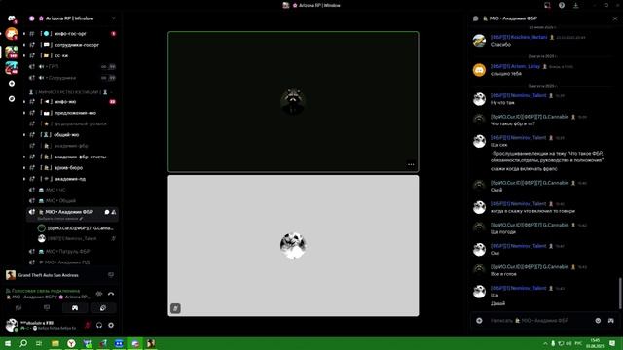Image resolution: width=623 pixels, height=350 pixels.
Task: Open Windows Start menu
Action: [x=8, y=343]
